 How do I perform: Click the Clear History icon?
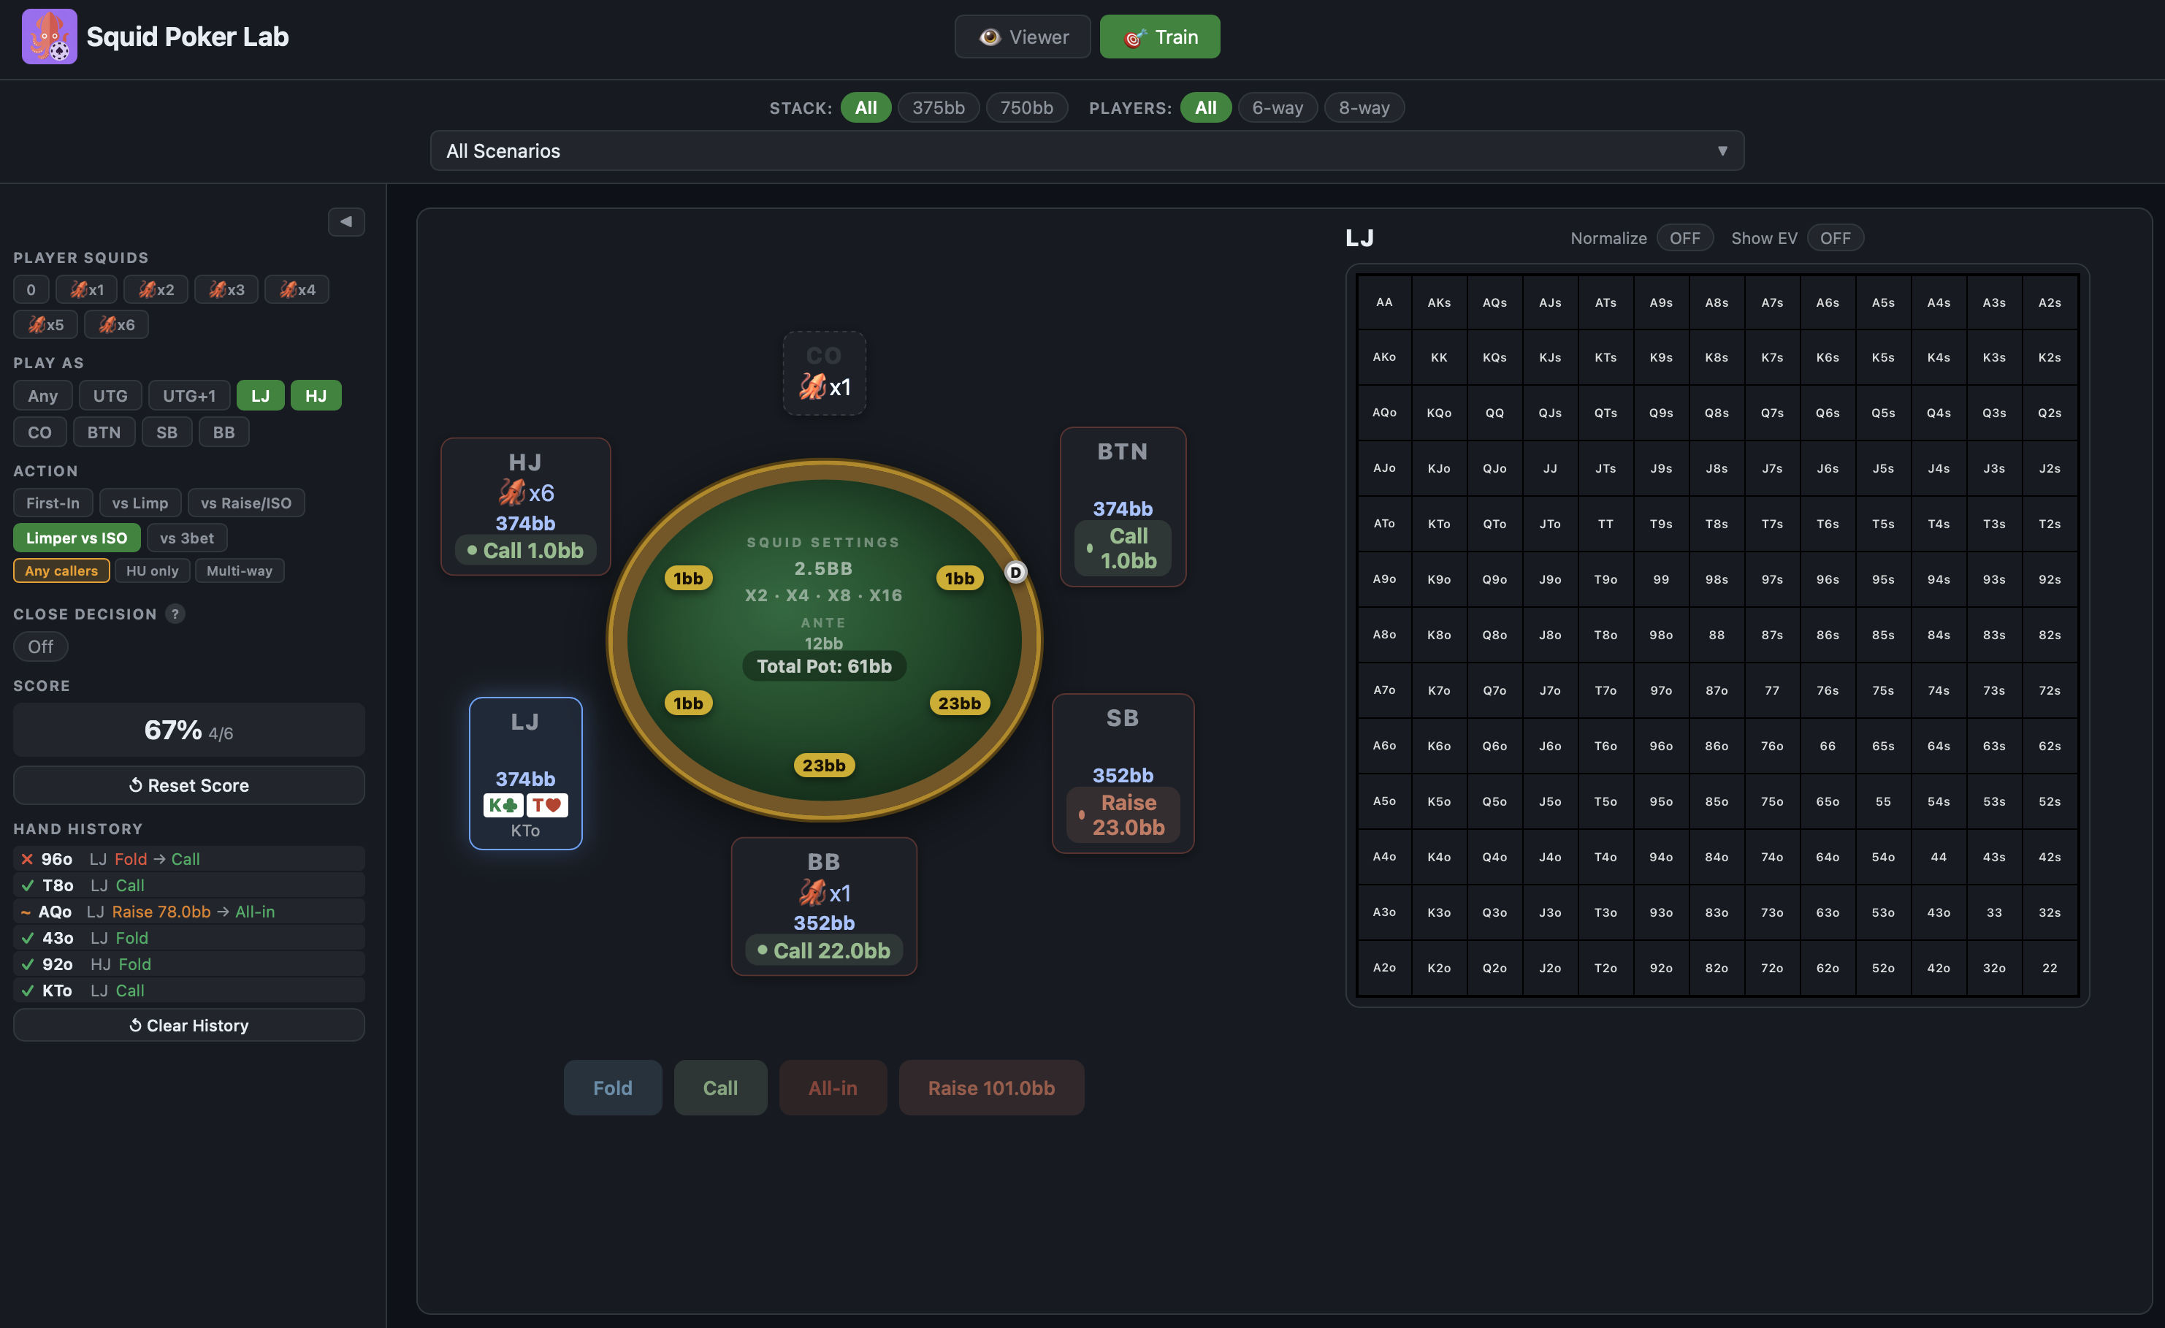coord(134,1025)
